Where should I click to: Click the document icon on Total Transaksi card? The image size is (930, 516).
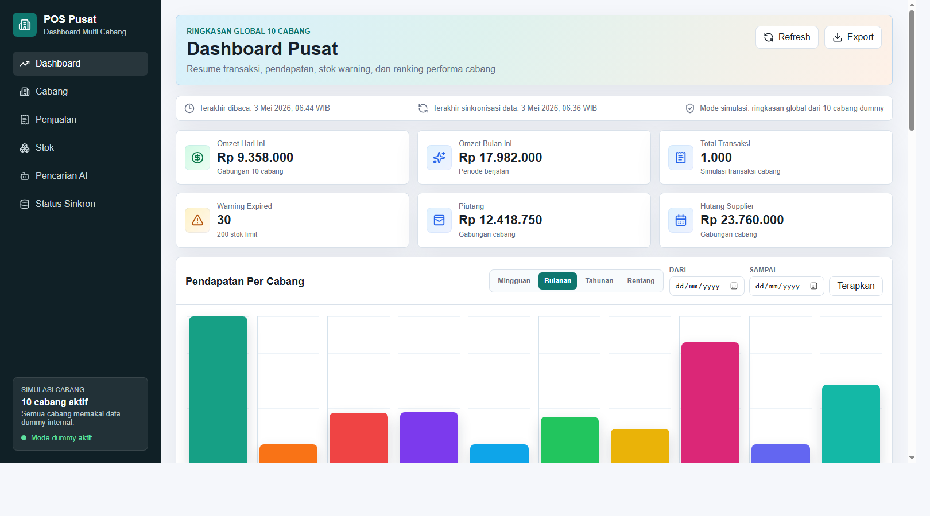681,158
